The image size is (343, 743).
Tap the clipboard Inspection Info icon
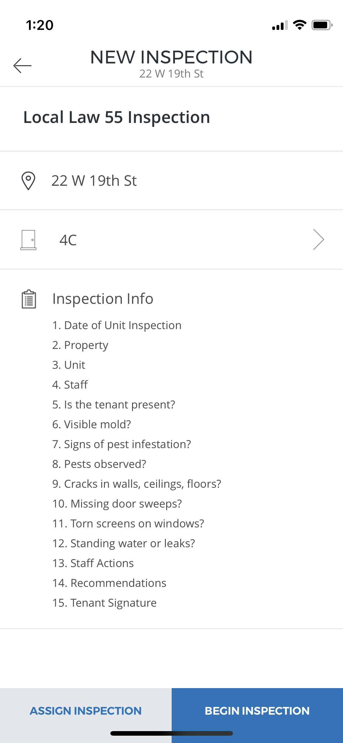pos(29,299)
